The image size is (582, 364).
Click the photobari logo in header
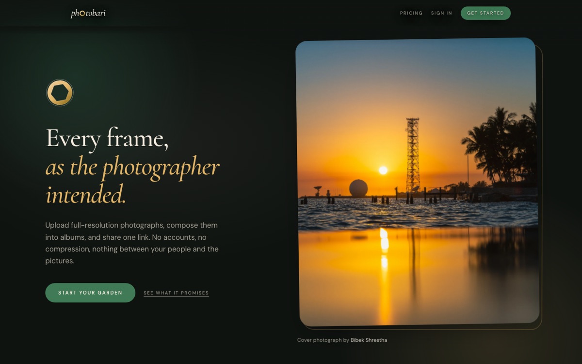[88, 13]
